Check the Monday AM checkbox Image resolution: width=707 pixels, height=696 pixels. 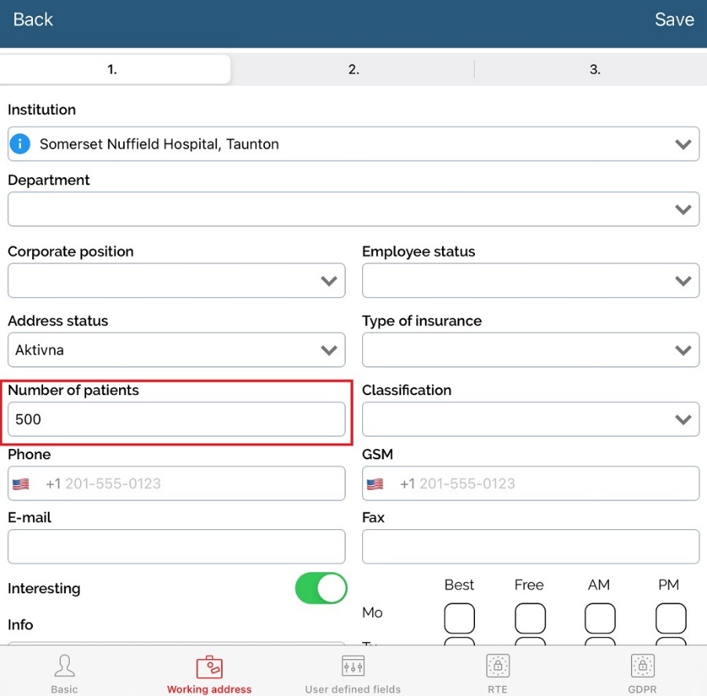point(600,618)
